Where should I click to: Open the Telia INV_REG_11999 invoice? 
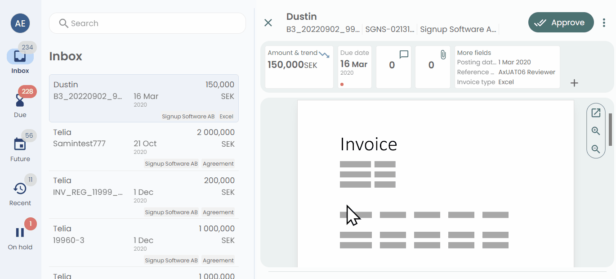click(x=144, y=195)
